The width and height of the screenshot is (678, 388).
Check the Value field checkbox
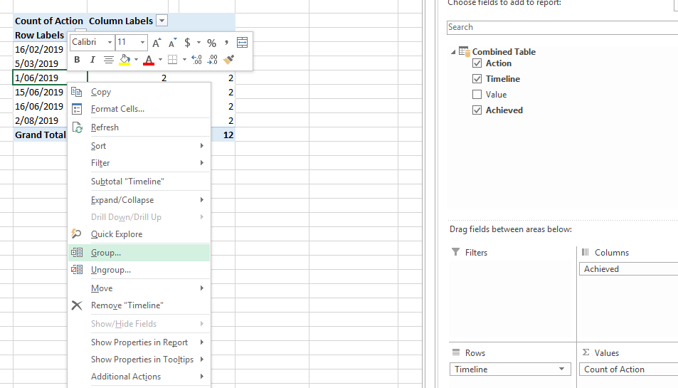[x=477, y=94]
